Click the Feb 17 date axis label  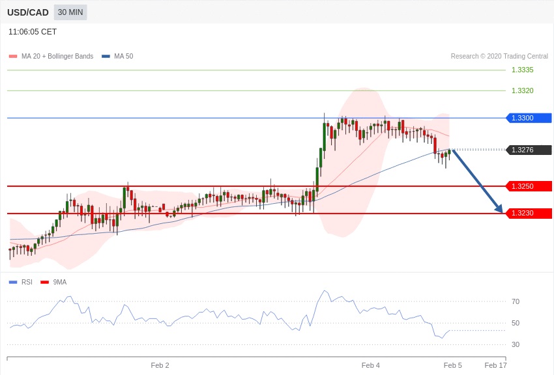(495, 365)
